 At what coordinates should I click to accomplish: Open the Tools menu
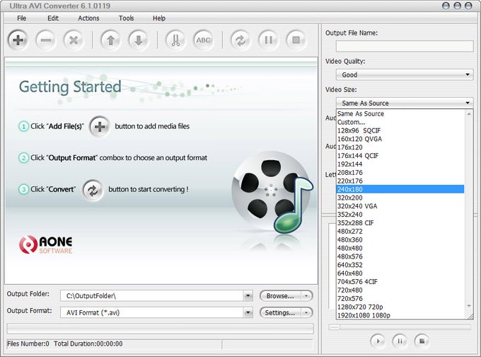(127, 18)
